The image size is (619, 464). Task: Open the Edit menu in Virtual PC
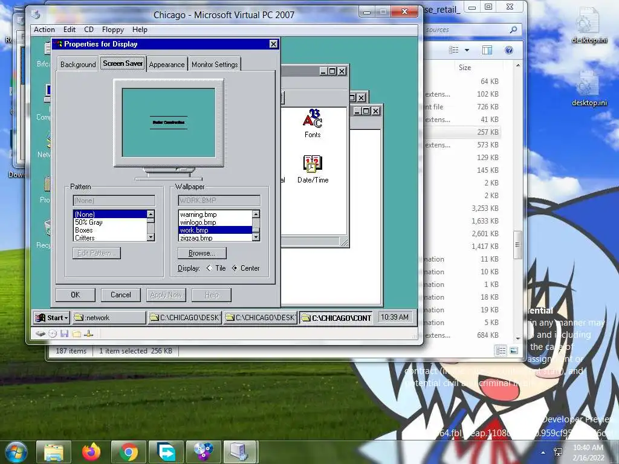click(69, 30)
